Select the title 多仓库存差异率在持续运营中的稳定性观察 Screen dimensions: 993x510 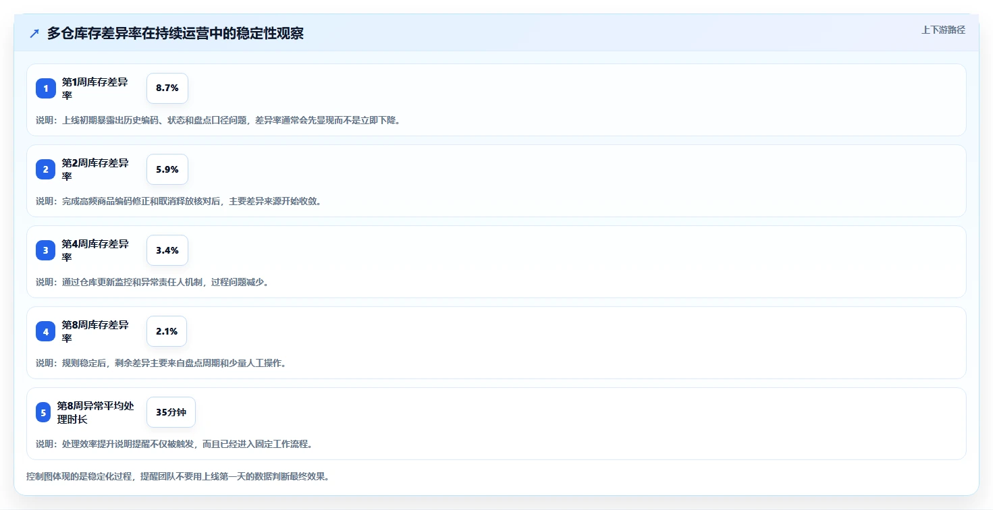click(176, 34)
